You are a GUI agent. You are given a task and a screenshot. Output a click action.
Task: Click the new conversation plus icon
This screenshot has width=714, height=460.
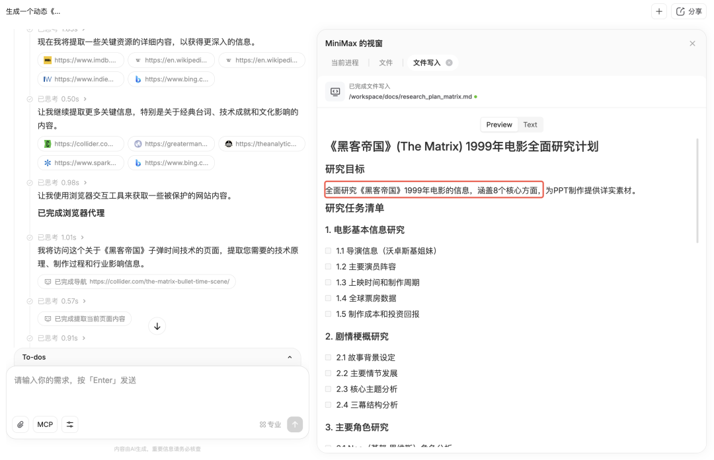point(658,11)
